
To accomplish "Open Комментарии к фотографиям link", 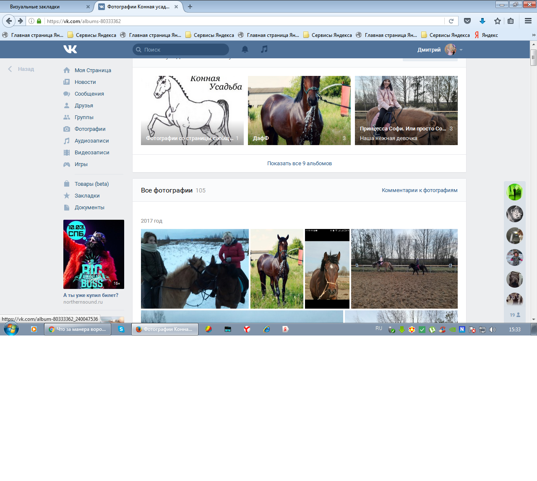I will [420, 190].
